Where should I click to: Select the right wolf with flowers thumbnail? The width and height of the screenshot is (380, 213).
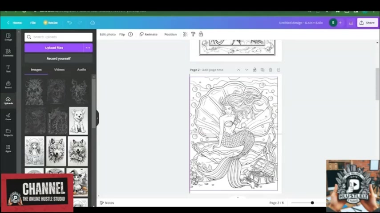[77, 151]
